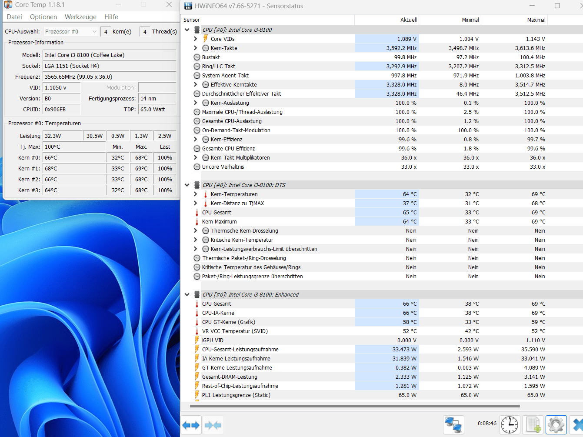Select the GT-Kerne Leistungsaufnahme row
The height and width of the screenshot is (437, 583).
click(382, 367)
